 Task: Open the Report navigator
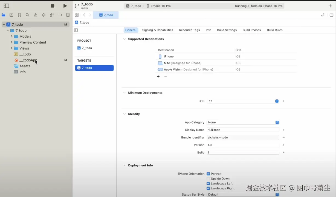click(x=68, y=15)
